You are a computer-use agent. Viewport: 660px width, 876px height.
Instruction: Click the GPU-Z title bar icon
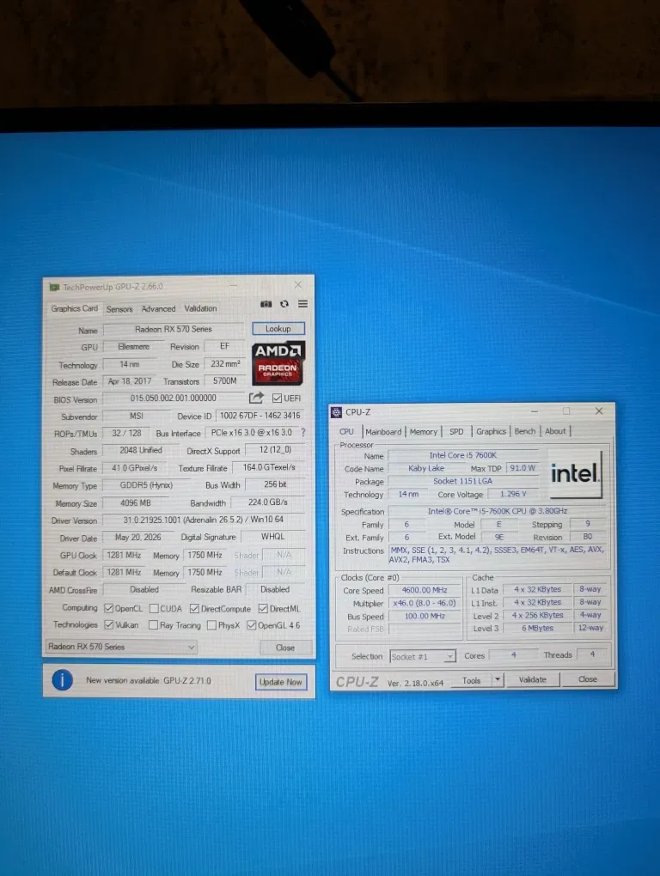click(54, 287)
